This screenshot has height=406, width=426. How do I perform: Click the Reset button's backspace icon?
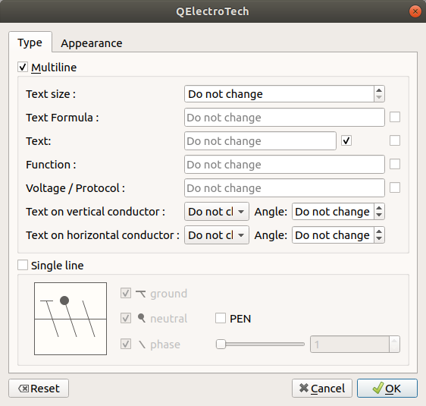click(23, 389)
